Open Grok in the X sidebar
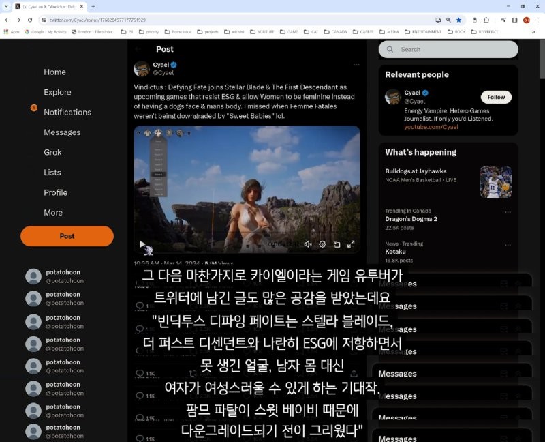The height and width of the screenshot is (442, 545). coord(52,152)
